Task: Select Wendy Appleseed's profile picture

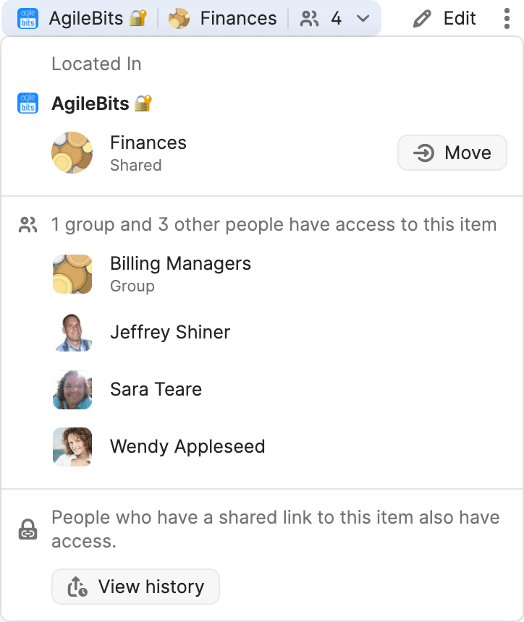Action: [x=72, y=446]
